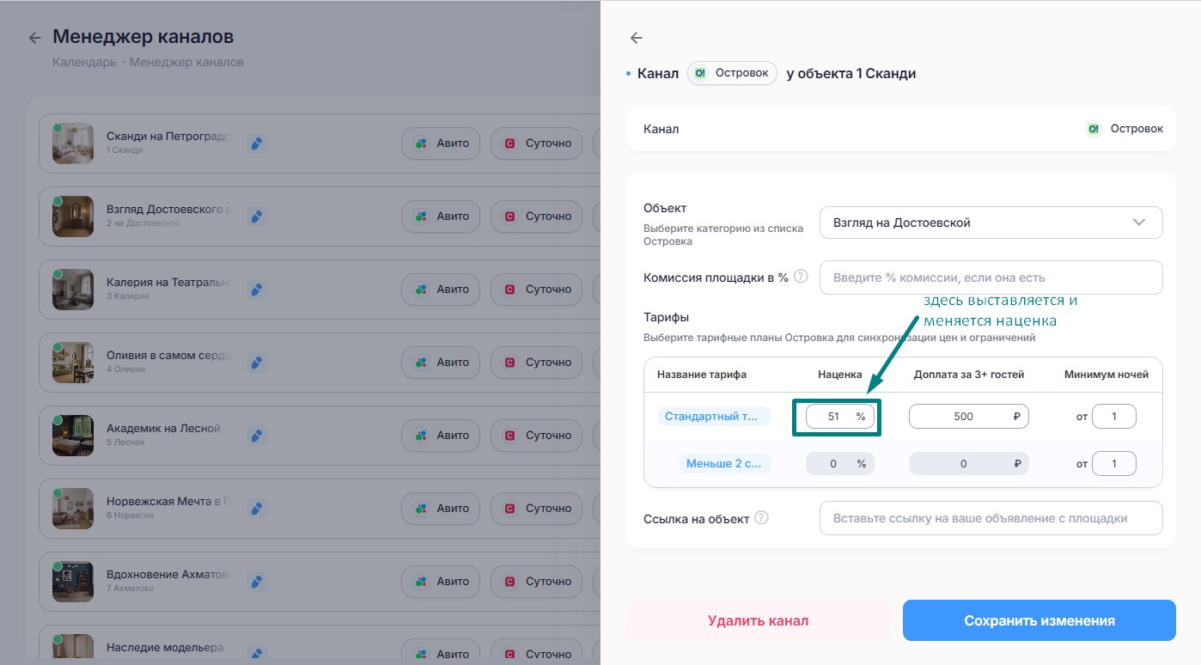Open the Объект dropdown showing Взгляд на Достоевской
The height and width of the screenshot is (665, 1201).
point(991,223)
